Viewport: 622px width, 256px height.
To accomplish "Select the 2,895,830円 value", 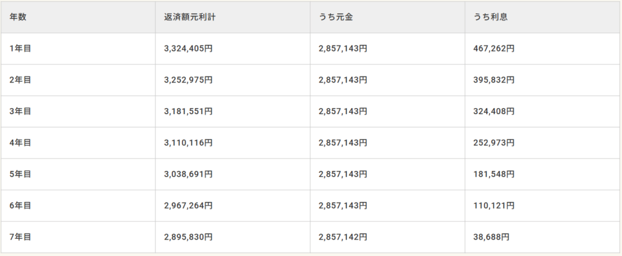I will click(188, 237).
